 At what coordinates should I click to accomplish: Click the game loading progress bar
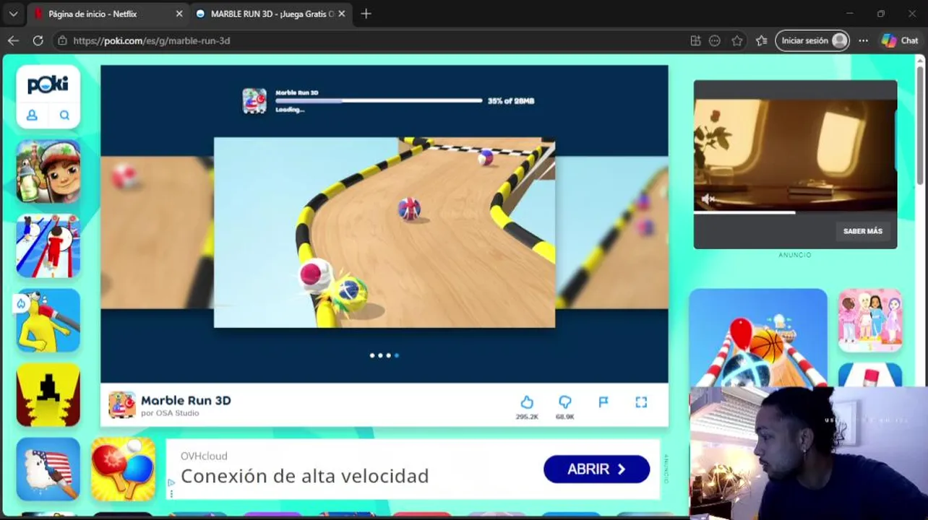[x=379, y=101]
